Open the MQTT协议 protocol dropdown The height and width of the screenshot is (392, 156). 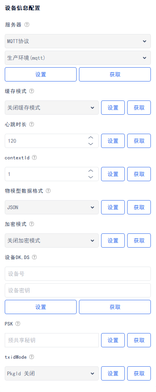pos(78,41)
